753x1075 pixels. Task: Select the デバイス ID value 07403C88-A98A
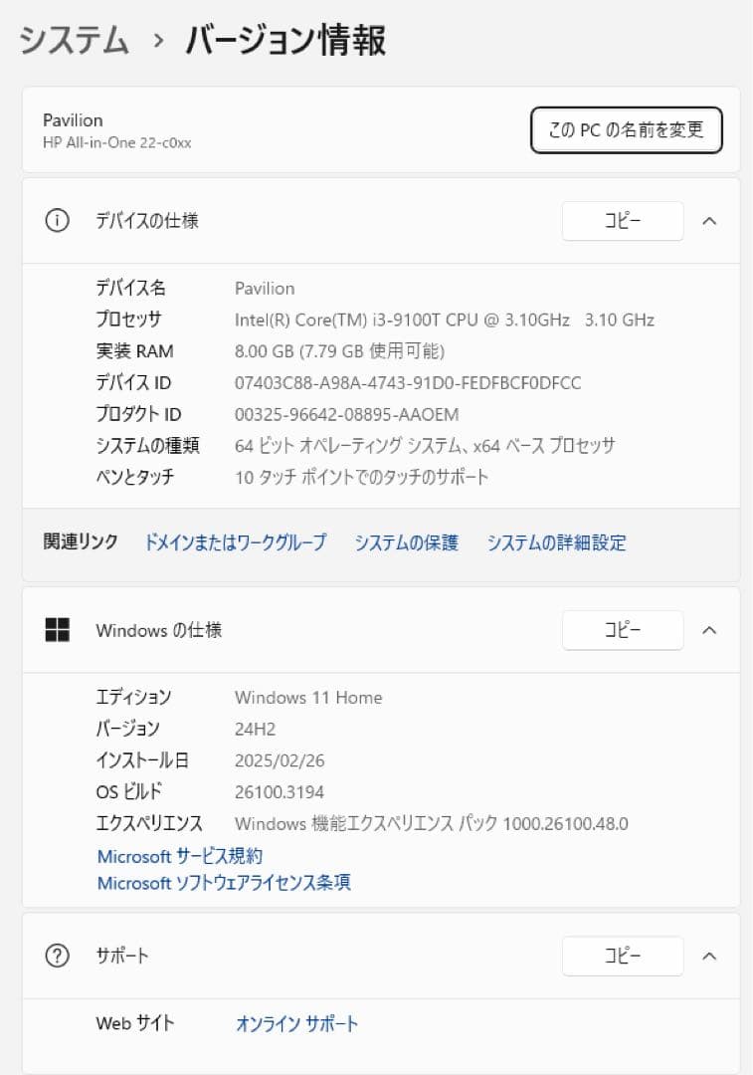408,382
